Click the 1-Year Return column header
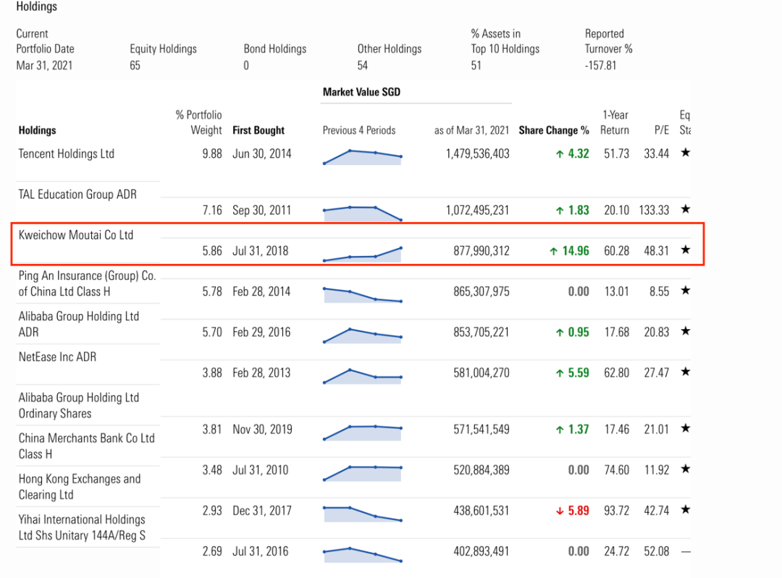Viewport: 782px width, 578px height. pyautogui.click(x=615, y=122)
